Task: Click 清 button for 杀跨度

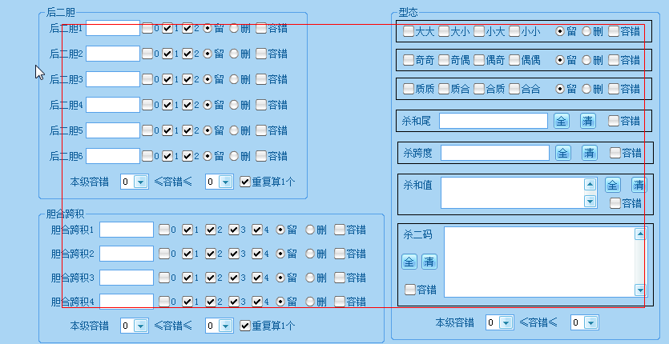Action: [590, 153]
